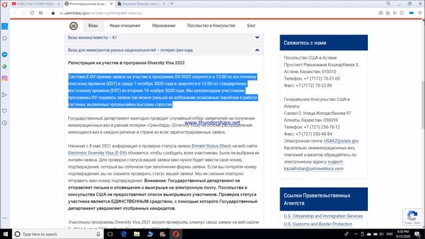Open the Instagram sidebar panel
Image resolution: width=425 pixels, height=239 pixels.
pos(5,78)
